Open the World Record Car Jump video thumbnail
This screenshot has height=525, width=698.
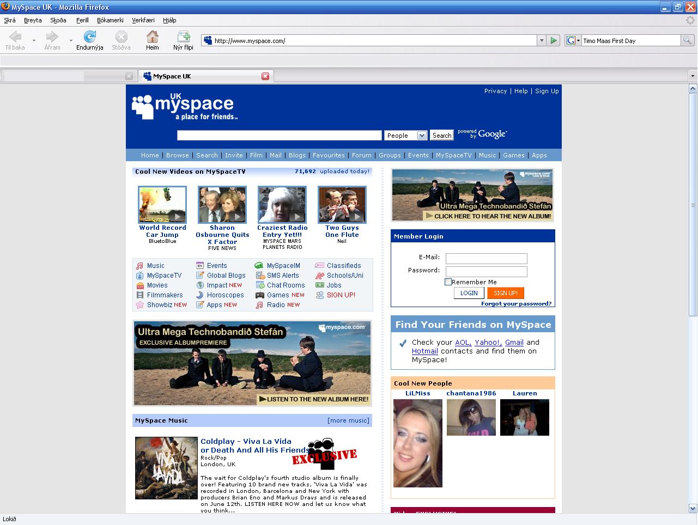(x=162, y=205)
